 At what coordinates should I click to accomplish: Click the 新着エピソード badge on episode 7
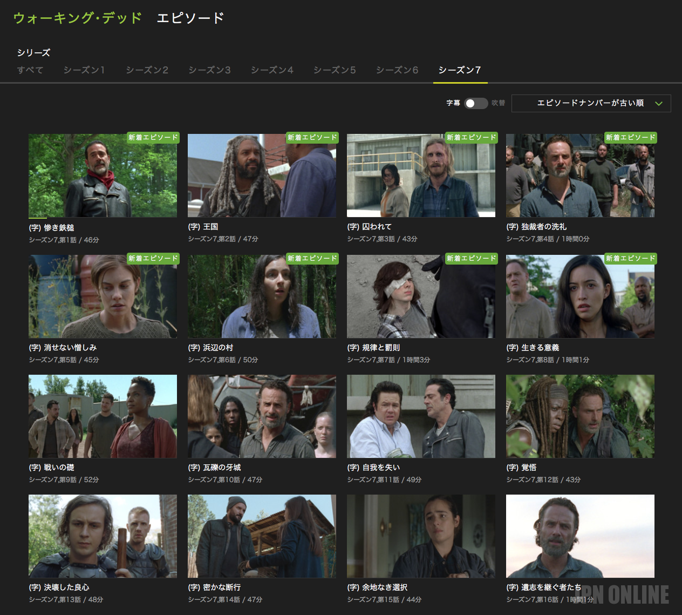pos(471,259)
